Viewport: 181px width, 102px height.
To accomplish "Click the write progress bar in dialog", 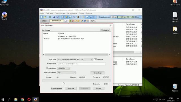I will tap(77, 81).
